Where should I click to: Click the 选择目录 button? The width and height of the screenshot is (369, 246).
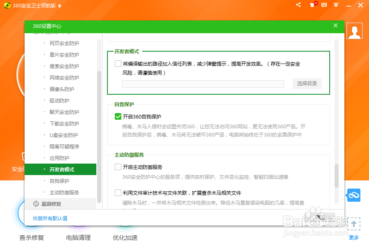click(307, 84)
